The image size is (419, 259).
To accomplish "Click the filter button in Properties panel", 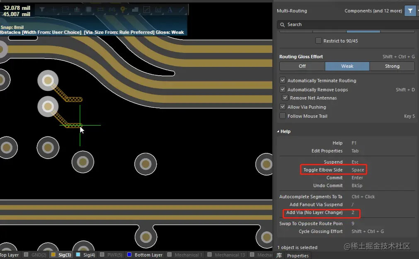I will pyautogui.click(x=410, y=11).
